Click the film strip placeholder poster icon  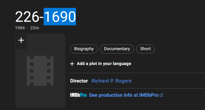click(40, 71)
